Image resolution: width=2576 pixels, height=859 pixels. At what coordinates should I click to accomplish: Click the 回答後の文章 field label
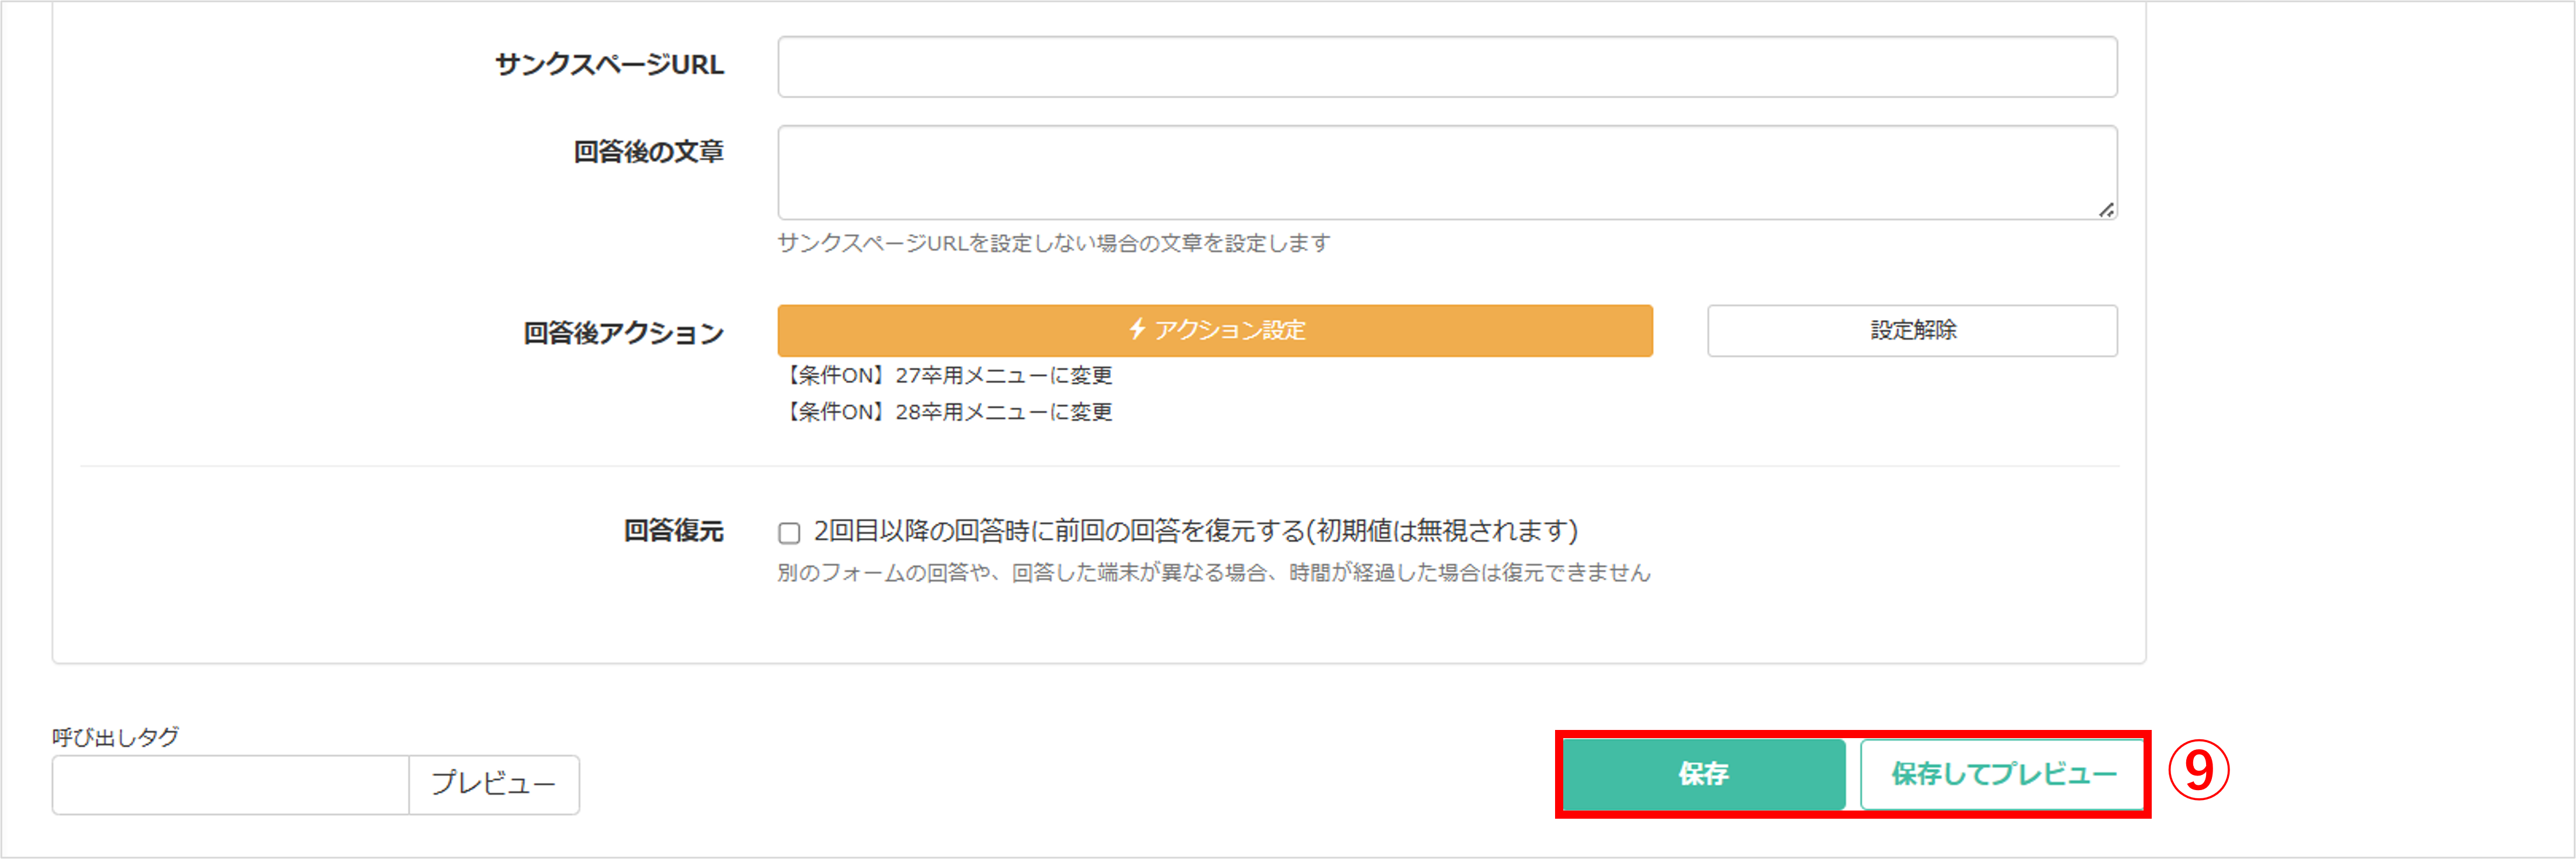point(648,152)
